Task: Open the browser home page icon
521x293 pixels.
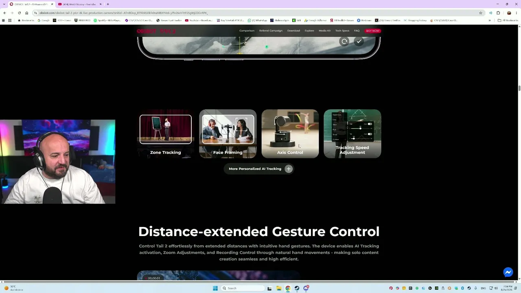Action: (27, 13)
